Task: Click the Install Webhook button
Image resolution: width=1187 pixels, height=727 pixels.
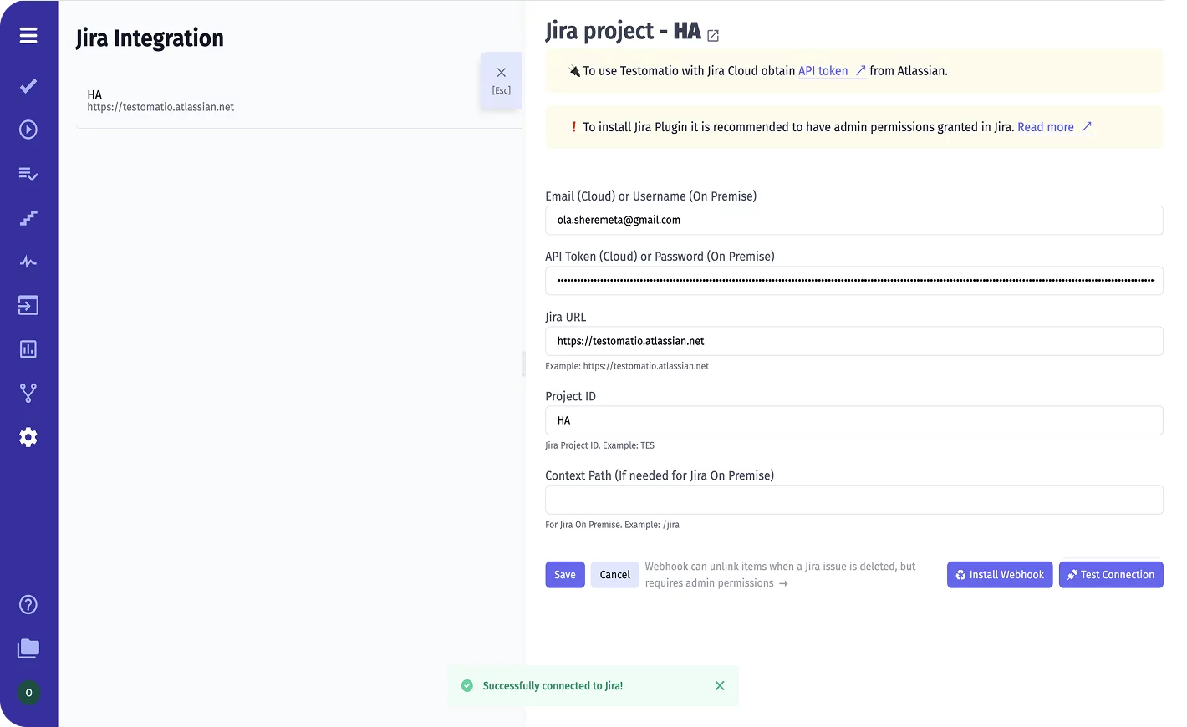Action: pyautogui.click(x=1000, y=575)
